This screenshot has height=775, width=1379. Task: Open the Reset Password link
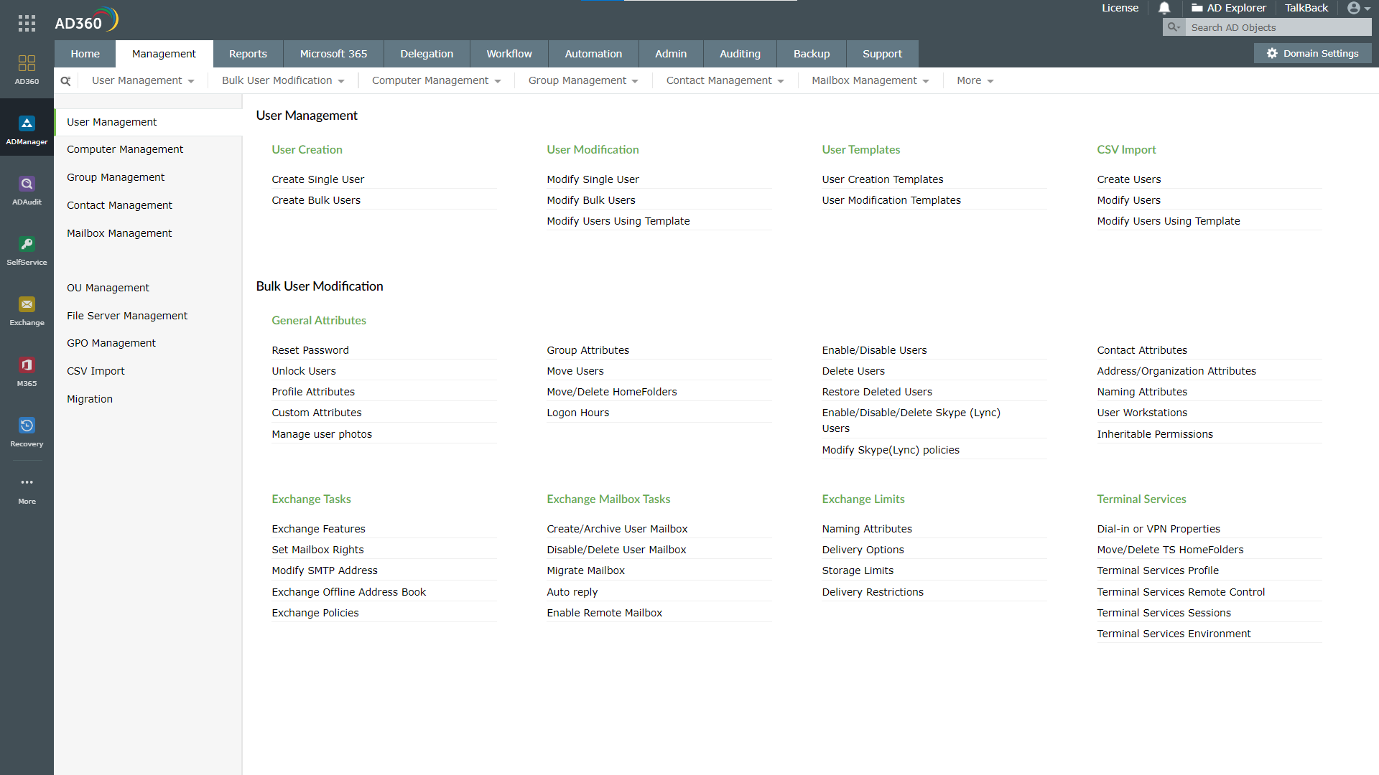(x=310, y=350)
